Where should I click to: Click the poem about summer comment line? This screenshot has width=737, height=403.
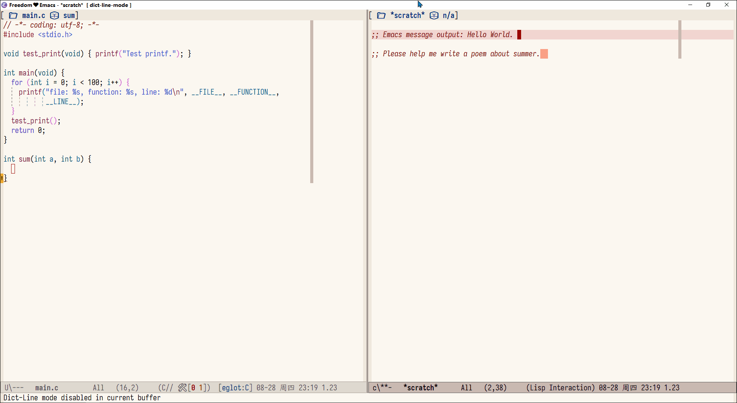tap(456, 54)
